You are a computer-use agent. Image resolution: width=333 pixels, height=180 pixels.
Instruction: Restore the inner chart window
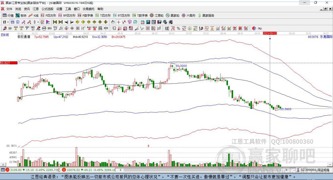tap(326, 9)
